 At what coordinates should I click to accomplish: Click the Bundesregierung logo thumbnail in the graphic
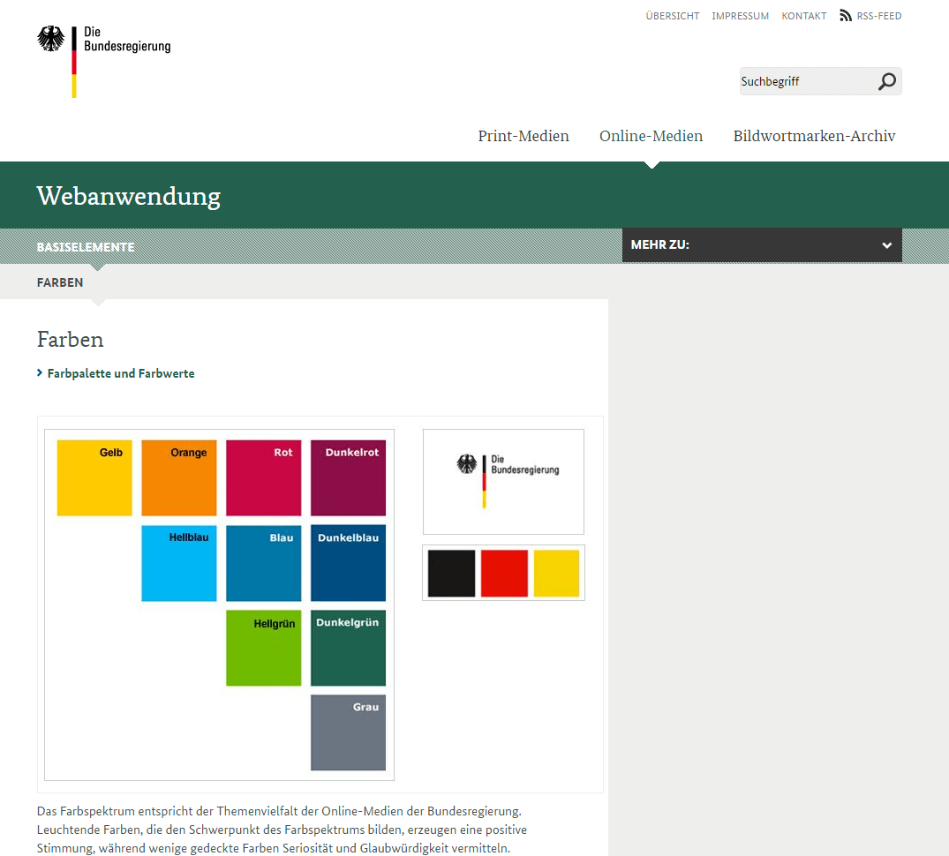pyautogui.click(x=503, y=482)
